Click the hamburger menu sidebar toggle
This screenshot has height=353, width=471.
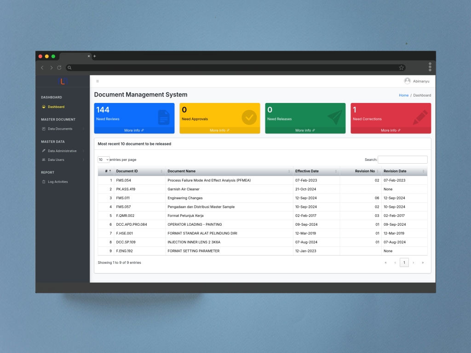pos(98,81)
